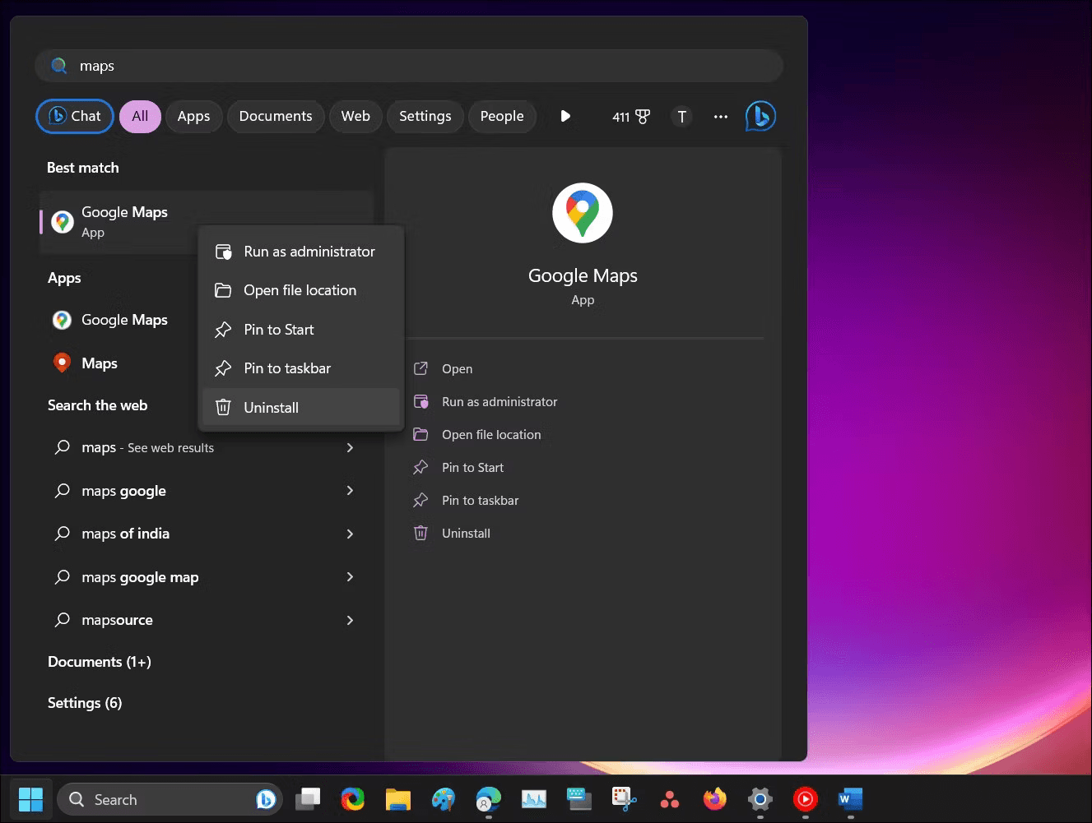
Task: Open the ellipsis options in search bar
Action: click(x=721, y=117)
